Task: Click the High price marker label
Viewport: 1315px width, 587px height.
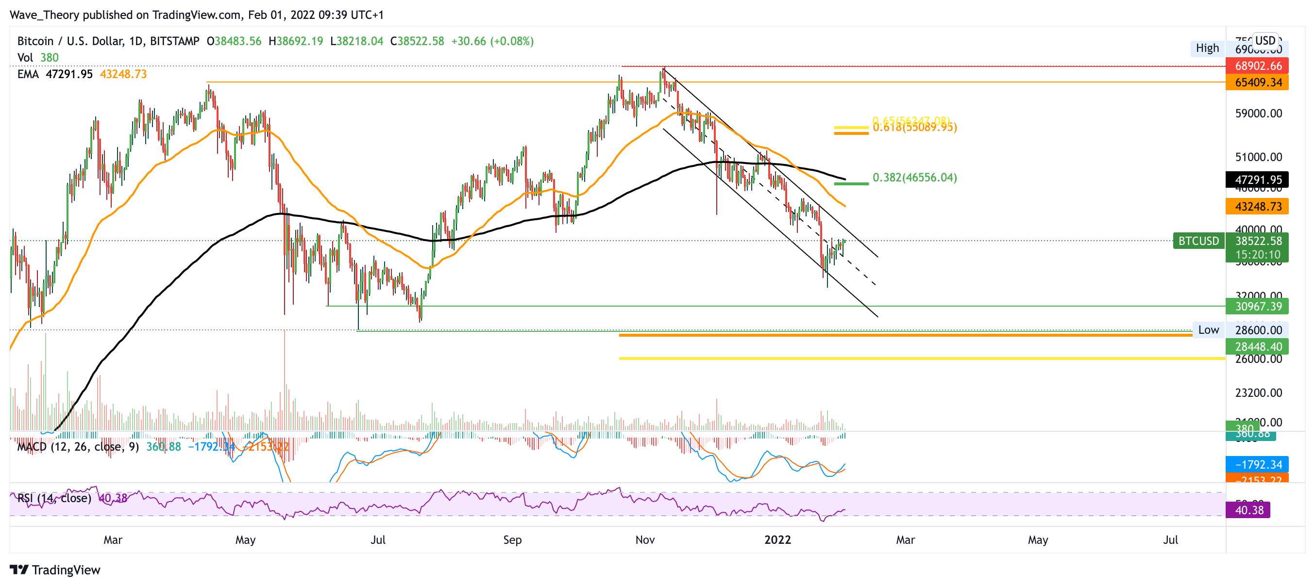Action: pos(1207,48)
